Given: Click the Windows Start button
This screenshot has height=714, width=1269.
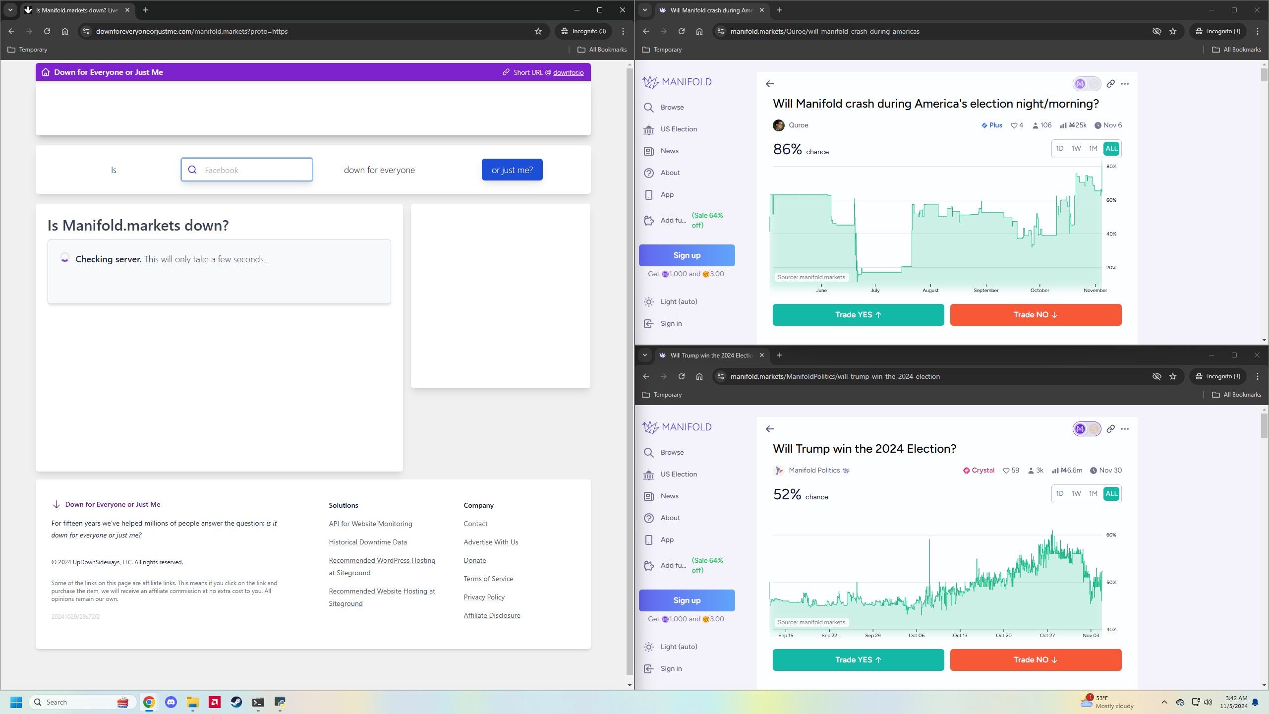Looking at the screenshot, I should click(16, 702).
